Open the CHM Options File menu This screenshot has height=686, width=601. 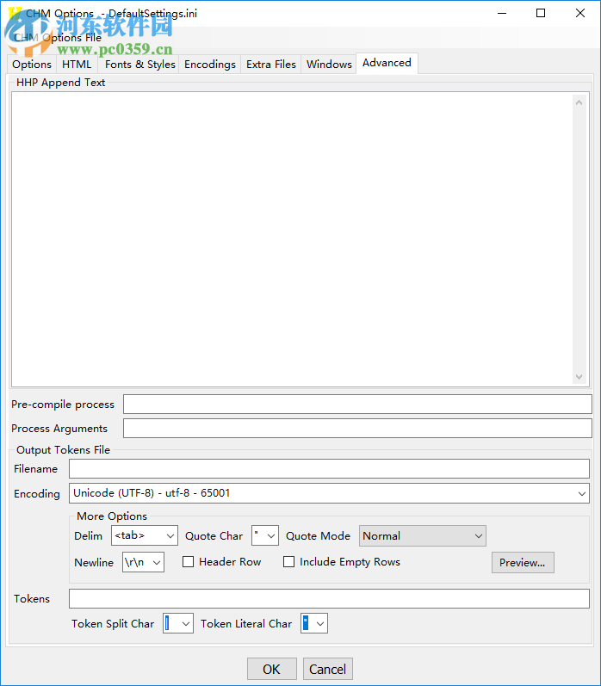pyautogui.click(x=58, y=38)
